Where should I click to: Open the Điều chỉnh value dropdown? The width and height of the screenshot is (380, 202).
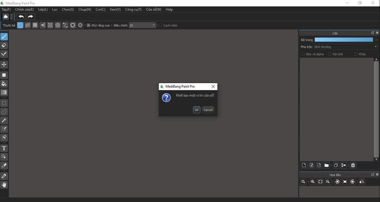142,25
